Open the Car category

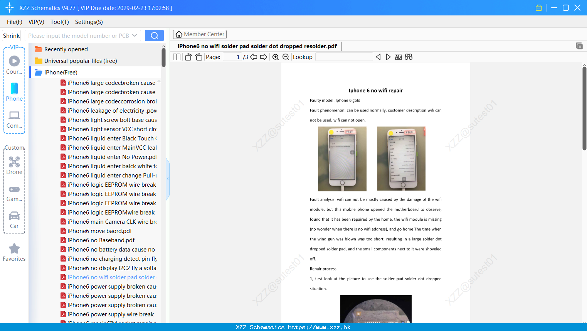click(14, 220)
